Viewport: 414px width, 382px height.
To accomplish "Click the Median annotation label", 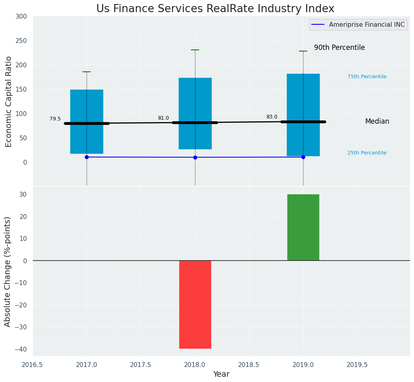I will click(x=377, y=121).
